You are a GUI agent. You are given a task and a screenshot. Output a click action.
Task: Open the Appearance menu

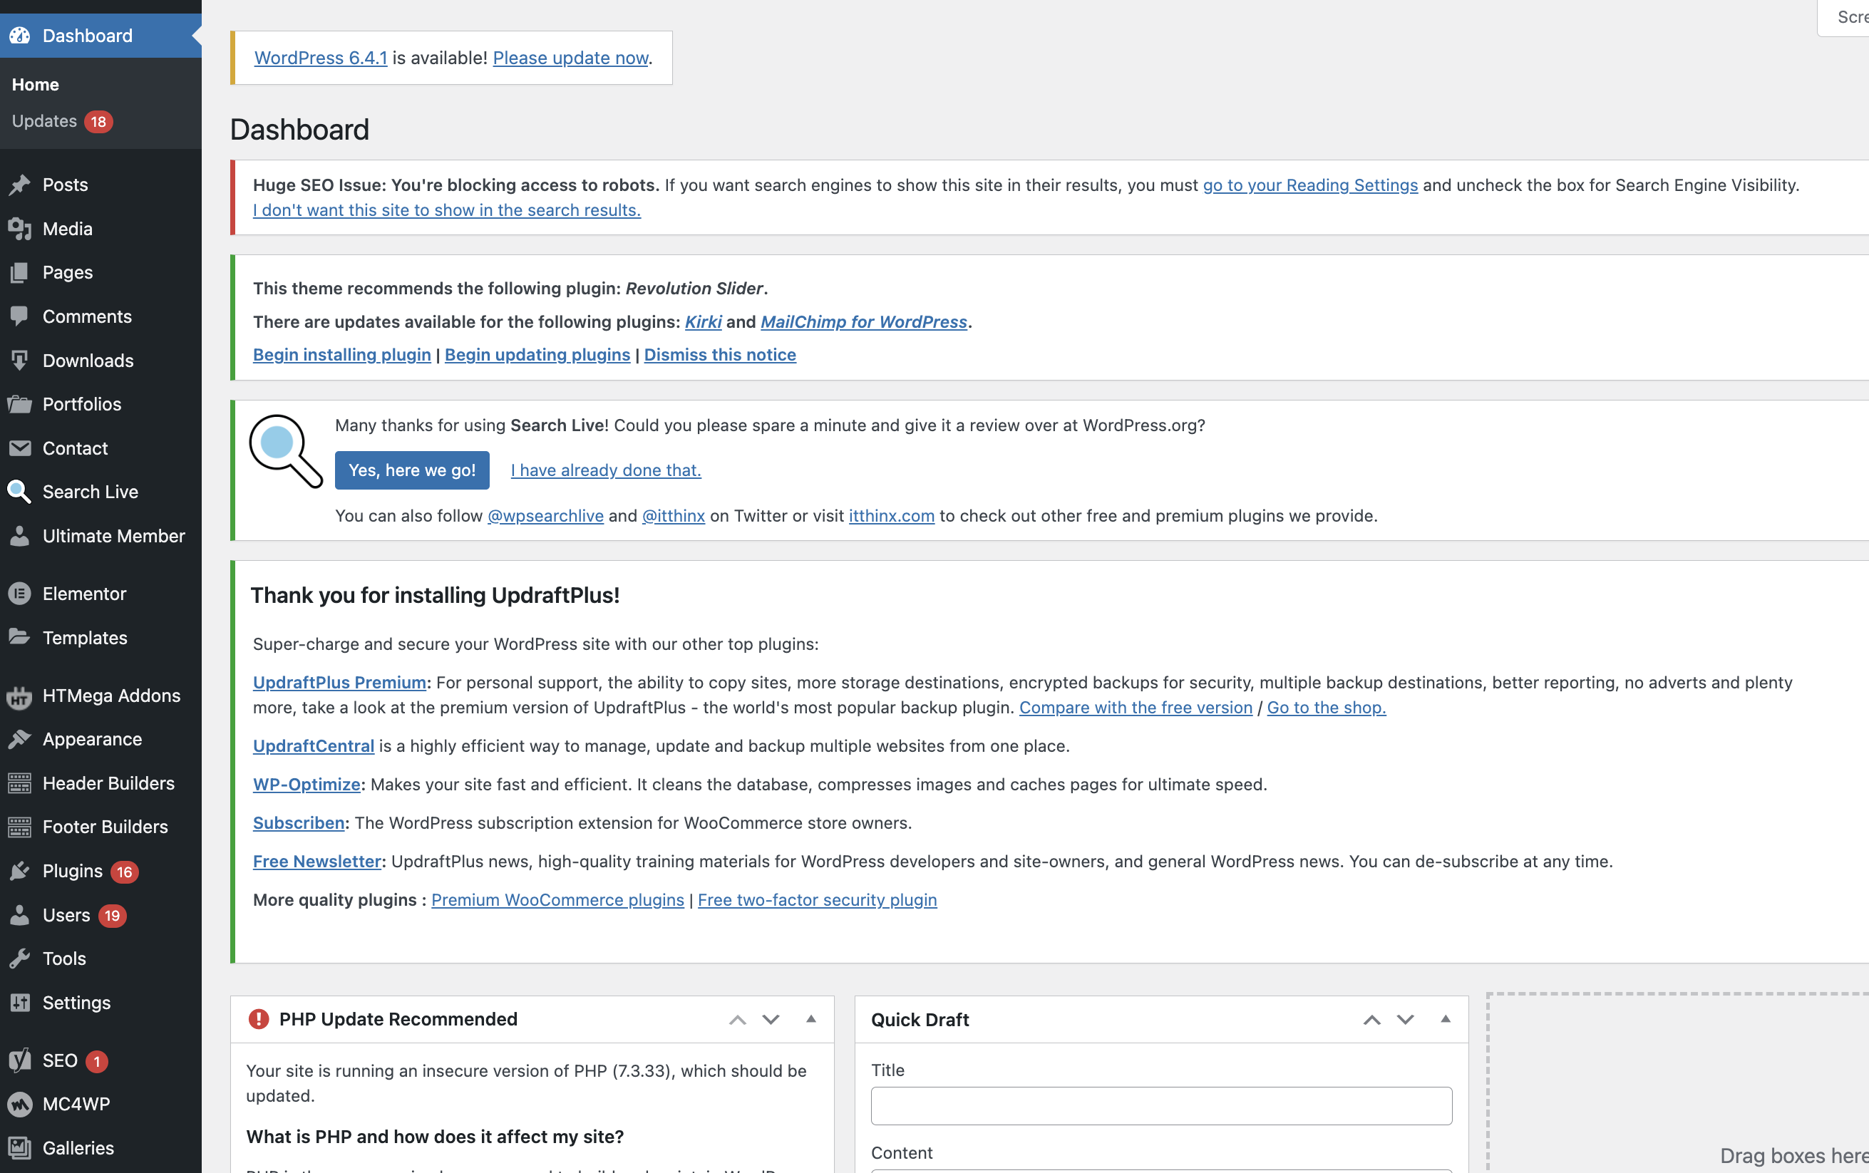pos(91,739)
